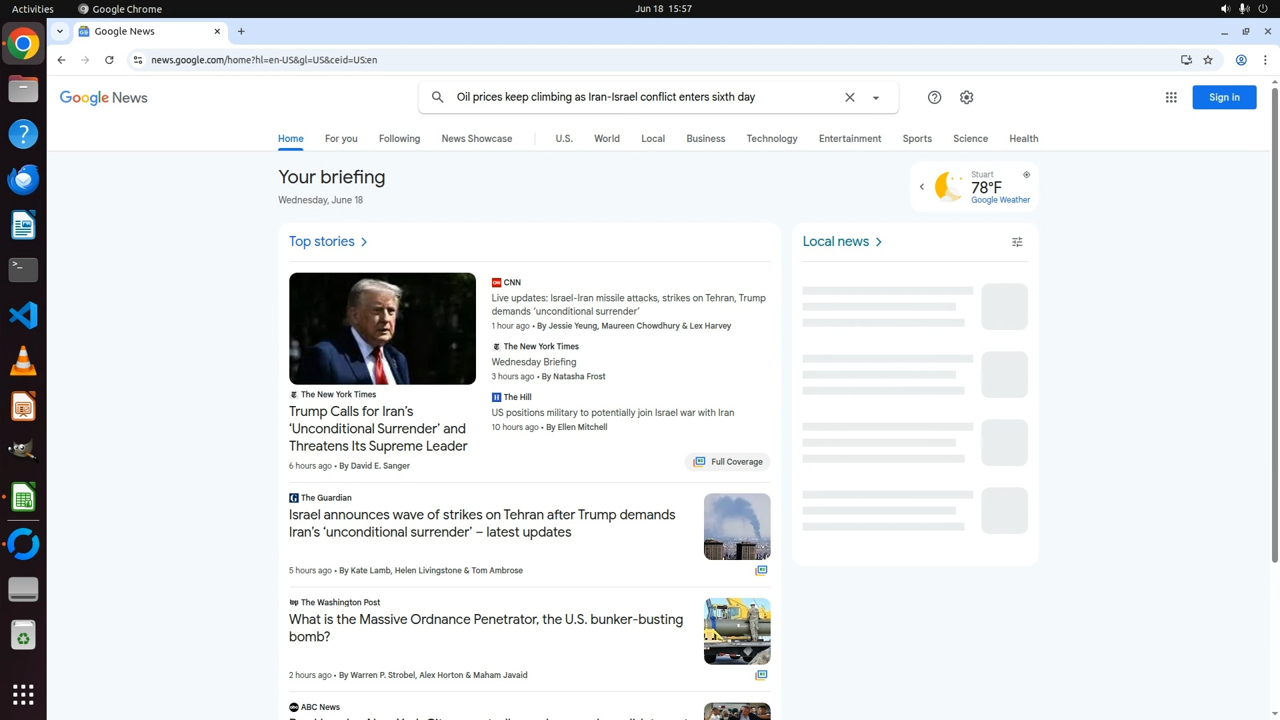Use precise location icon in weather card
The width and height of the screenshot is (1280, 720).
coord(1026,175)
